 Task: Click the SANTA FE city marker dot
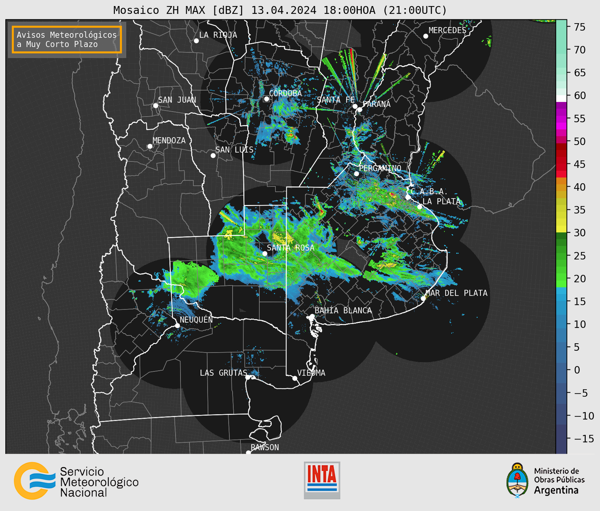coord(355,106)
